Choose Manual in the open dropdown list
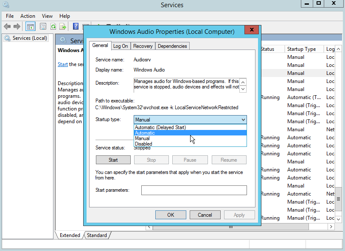Viewport: 345px width, 251px height. pos(190,138)
